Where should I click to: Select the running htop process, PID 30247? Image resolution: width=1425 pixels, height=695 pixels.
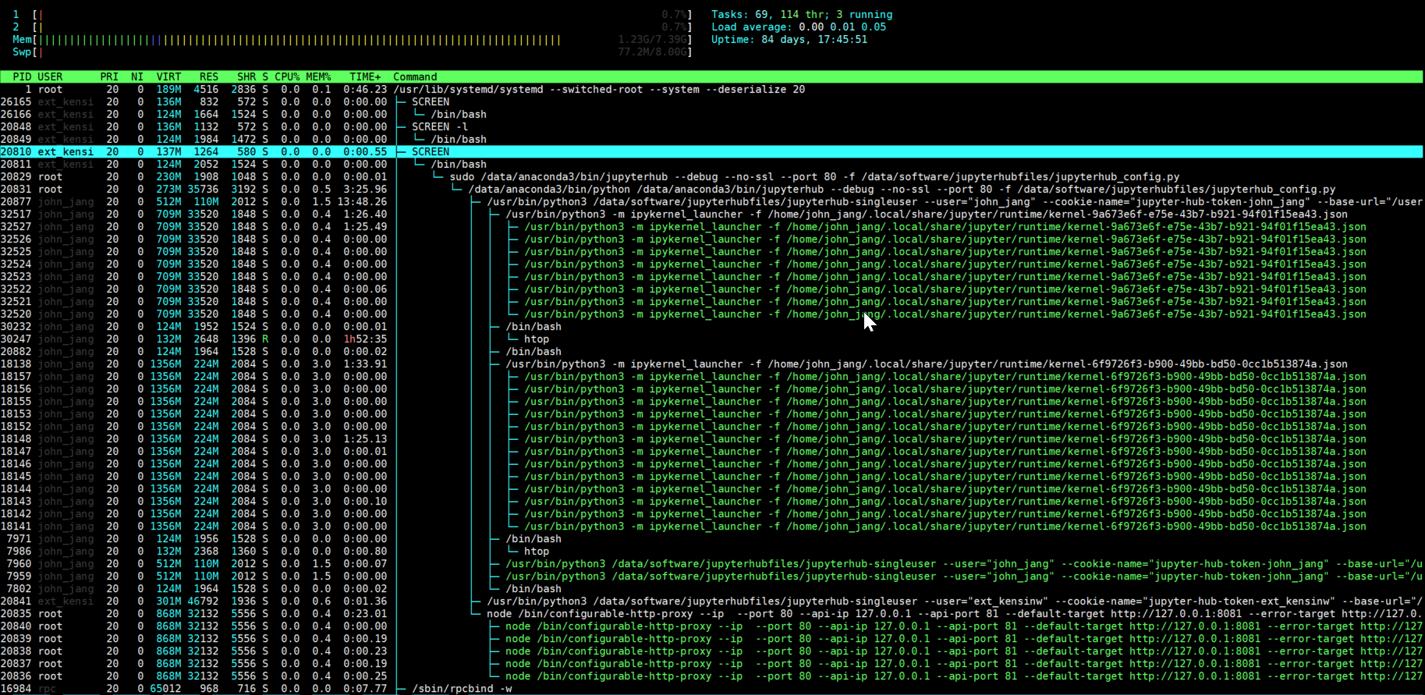(537, 339)
